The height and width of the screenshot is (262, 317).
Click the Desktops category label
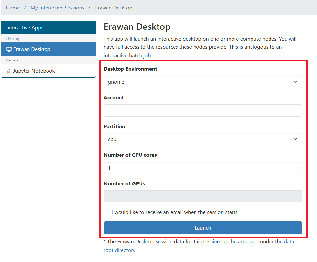point(14,39)
